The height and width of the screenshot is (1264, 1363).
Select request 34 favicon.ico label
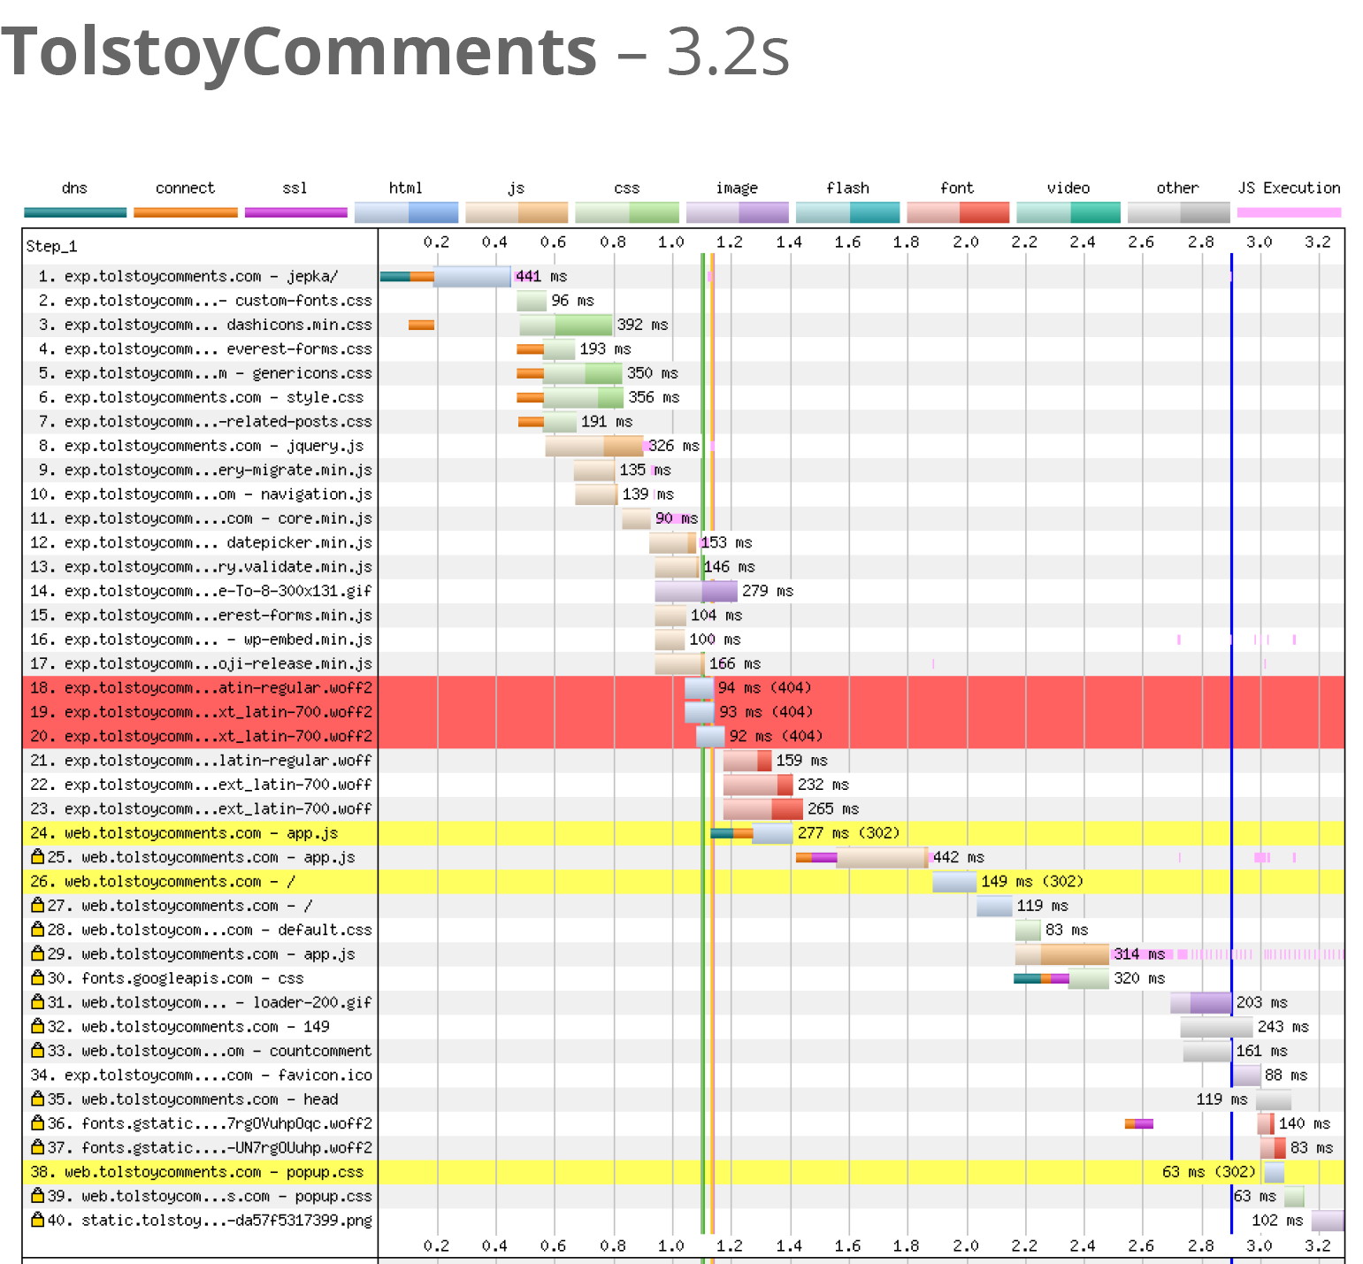202,1075
